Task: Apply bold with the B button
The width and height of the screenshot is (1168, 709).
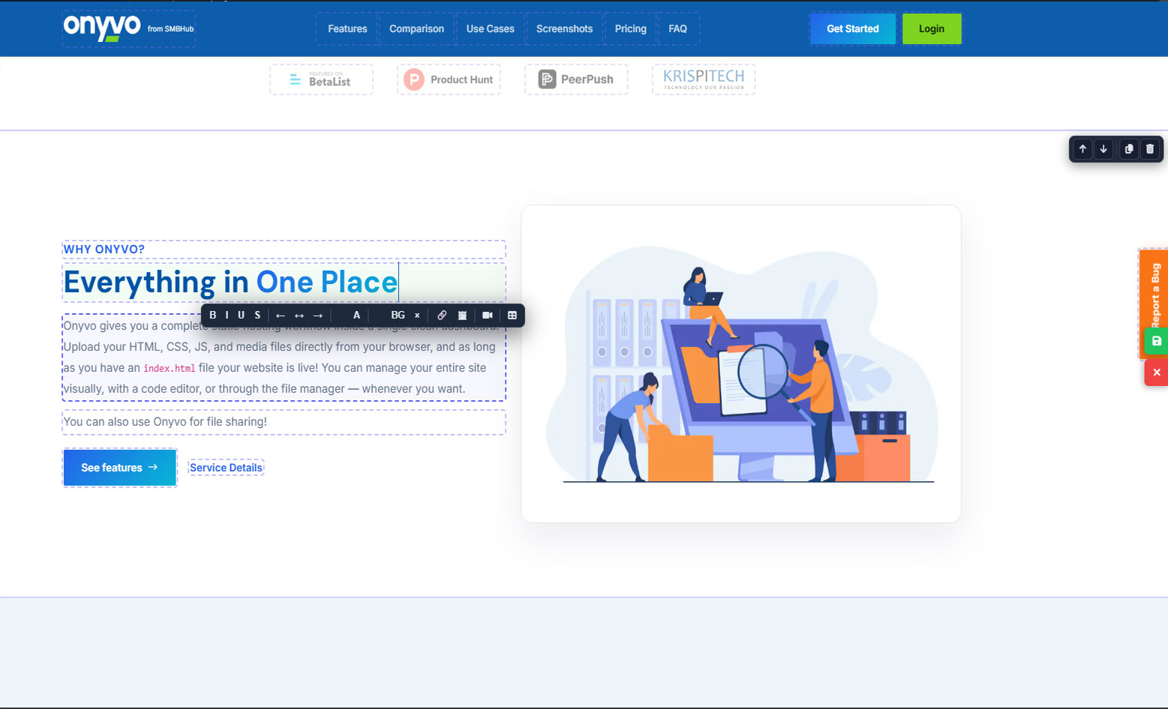Action: 213,316
